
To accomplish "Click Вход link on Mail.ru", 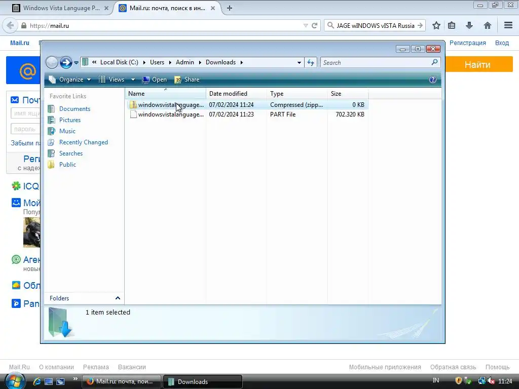I will point(502,43).
